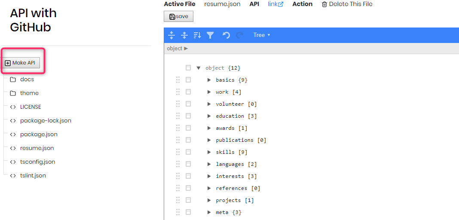Open action menu for projects row
459x220 pixels.
(188, 200)
